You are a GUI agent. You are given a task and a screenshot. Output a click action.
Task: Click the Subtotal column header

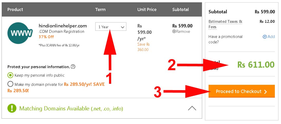click(180, 9)
